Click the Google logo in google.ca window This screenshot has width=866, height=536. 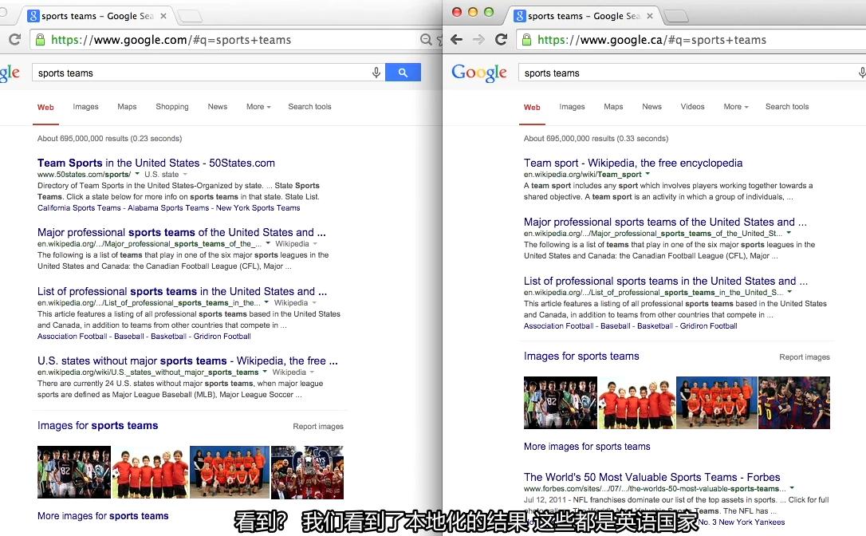coord(478,73)
